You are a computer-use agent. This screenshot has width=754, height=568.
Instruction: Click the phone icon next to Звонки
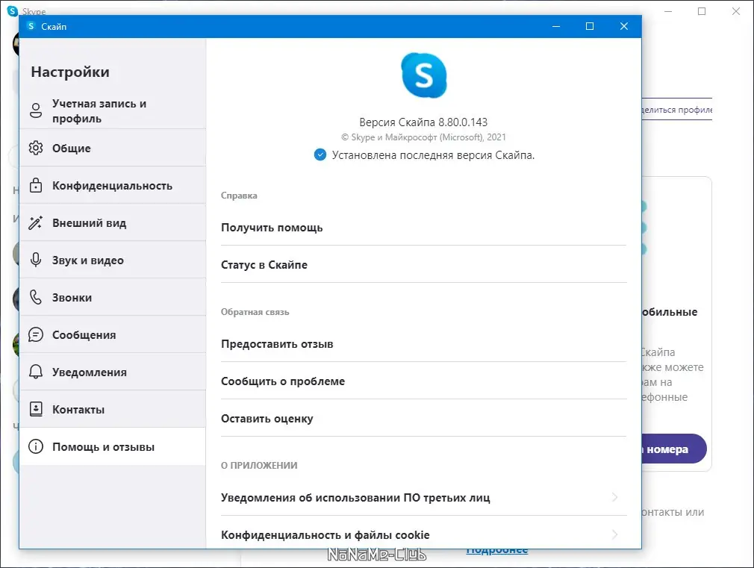36,297
